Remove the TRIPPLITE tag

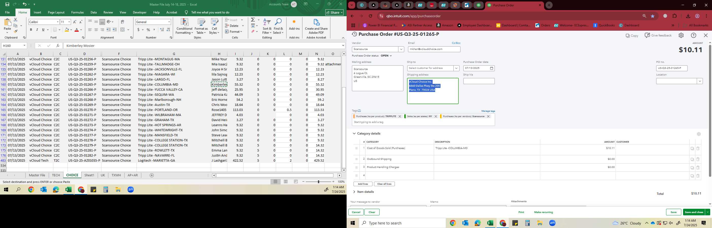tap(400, 117)
